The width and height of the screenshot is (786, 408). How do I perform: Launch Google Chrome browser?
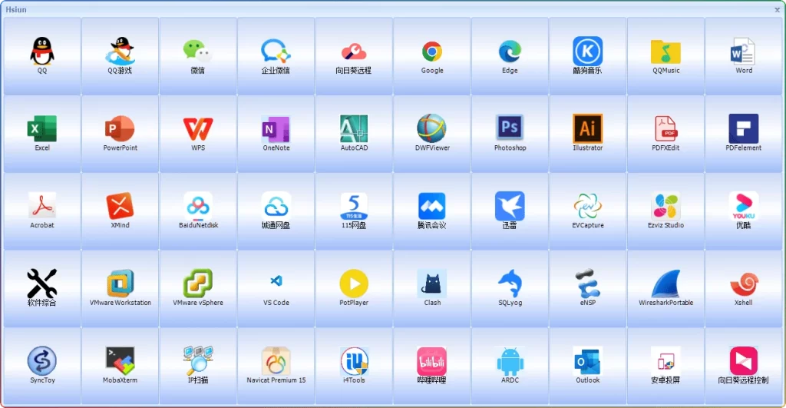click(431, 55)
